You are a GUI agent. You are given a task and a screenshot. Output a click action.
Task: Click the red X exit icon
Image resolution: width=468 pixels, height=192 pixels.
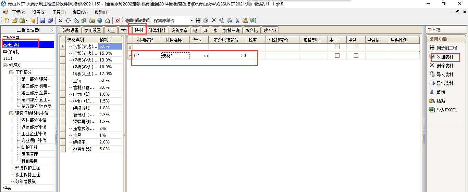point(118,20)
